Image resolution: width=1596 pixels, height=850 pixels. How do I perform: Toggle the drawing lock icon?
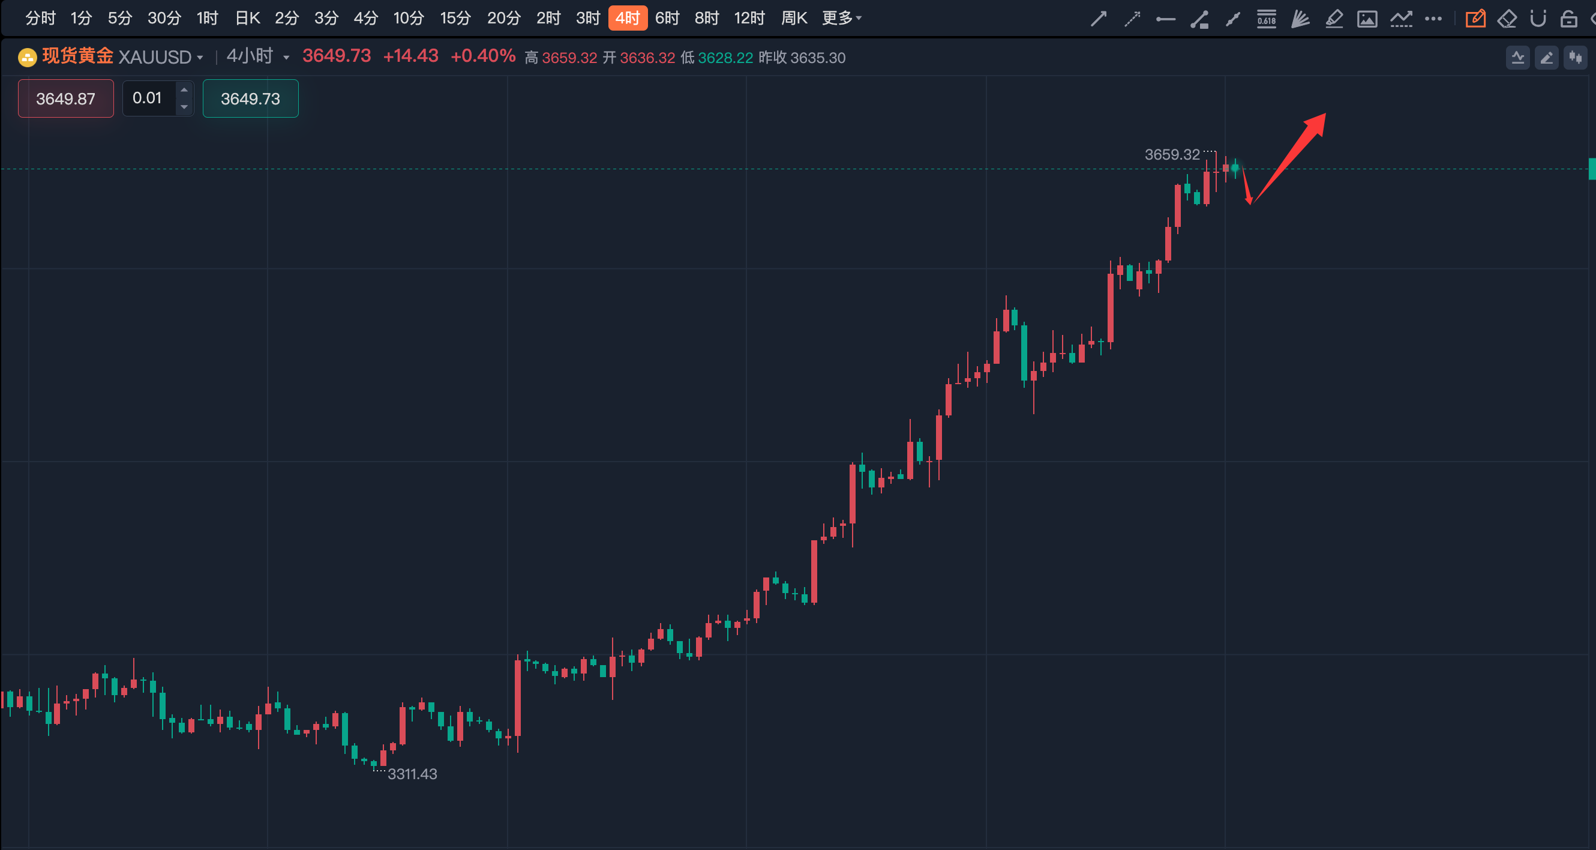pyautogui.click(x=1568, y=19)
